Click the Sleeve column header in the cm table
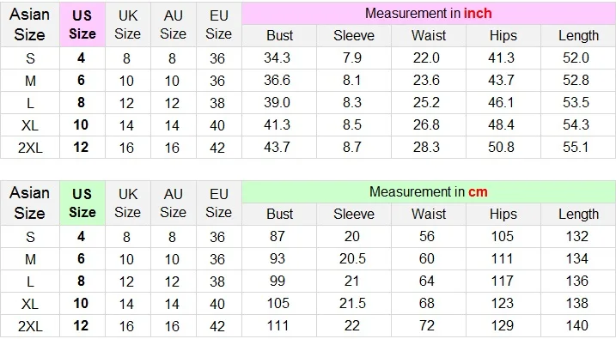616x339 pixels. [x=354, y=215]
